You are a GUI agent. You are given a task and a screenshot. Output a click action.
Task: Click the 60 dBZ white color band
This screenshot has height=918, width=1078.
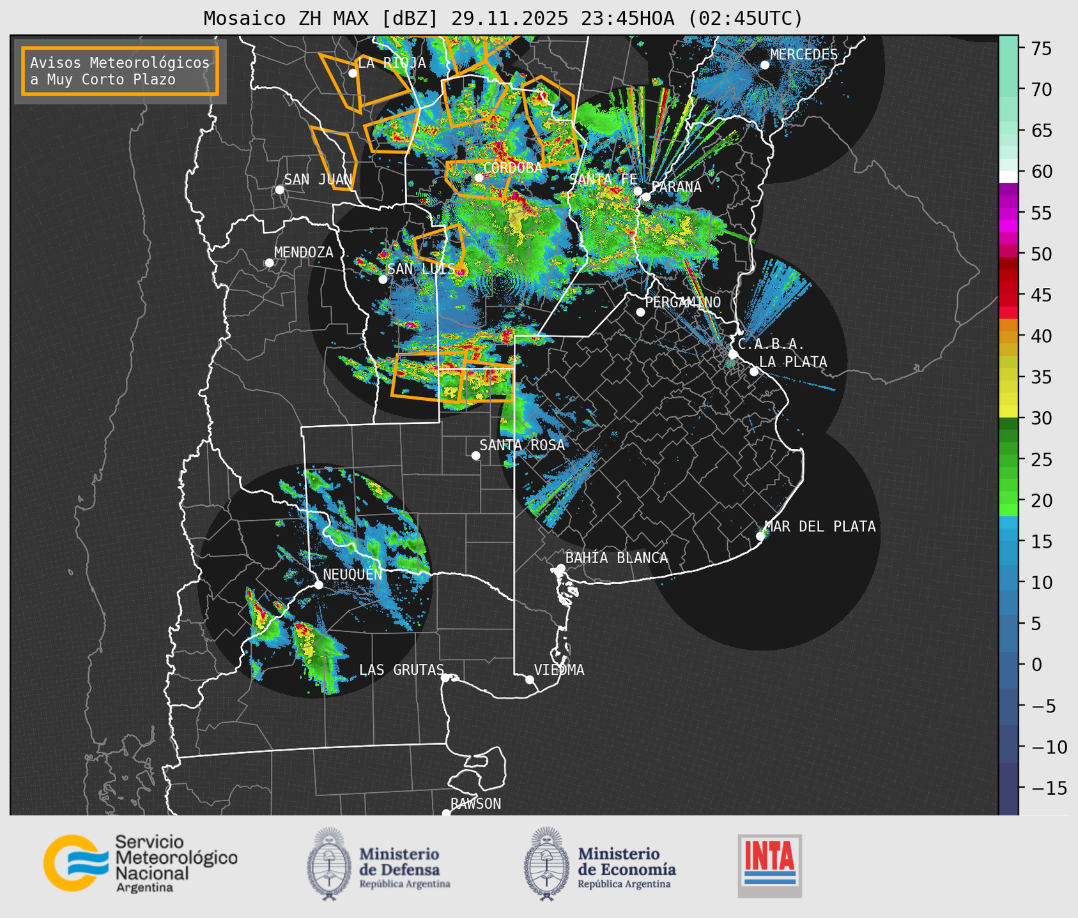tap(1008, 176)
